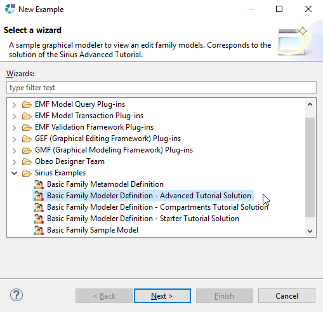Expand the GMF Graphical Modeling Framework node
Viewport: 323px width, 312px height.
click(14, 151)
